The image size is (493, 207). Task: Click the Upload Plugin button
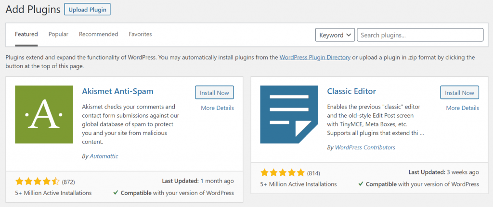coord(87,9)
